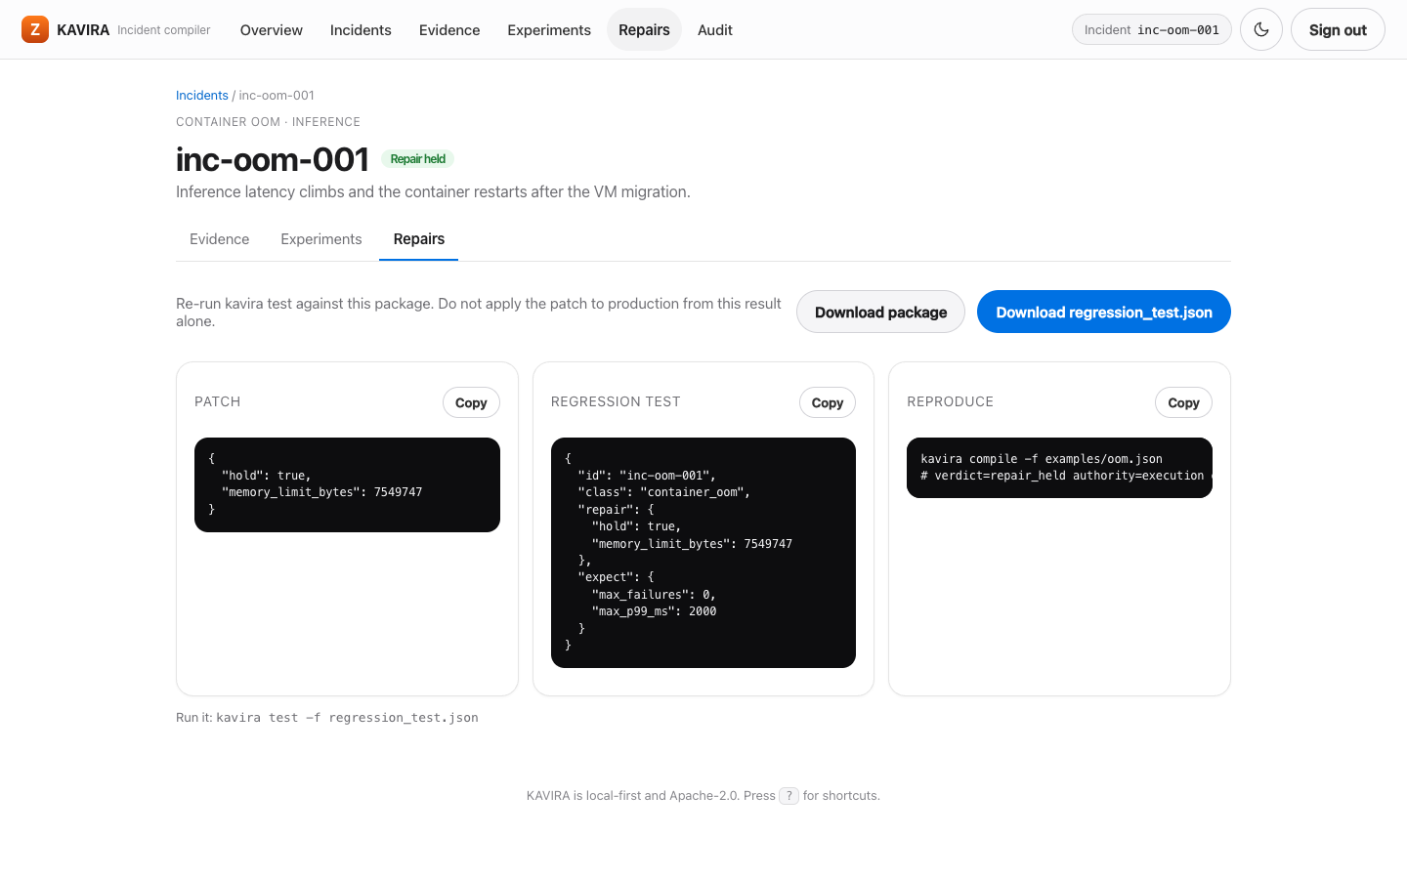Click the kavira compile command block
Screen dimensions: 1407x879
click(1059, 468)
